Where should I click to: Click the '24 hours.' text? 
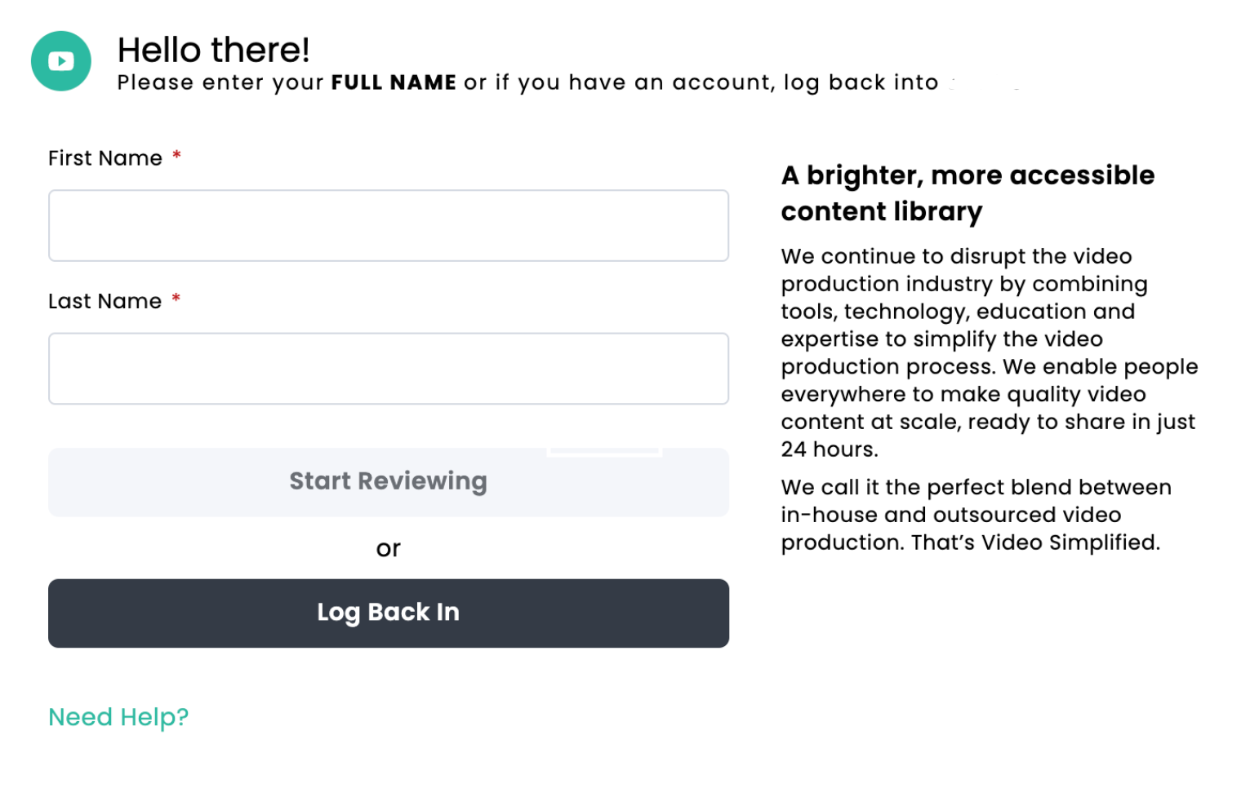click(830, 449)
